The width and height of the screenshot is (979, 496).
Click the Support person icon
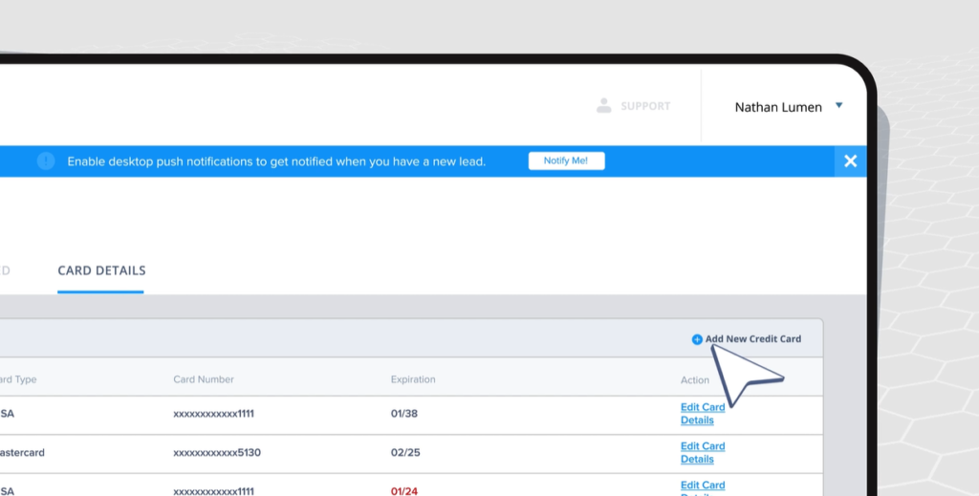click(x=603, y=106)
